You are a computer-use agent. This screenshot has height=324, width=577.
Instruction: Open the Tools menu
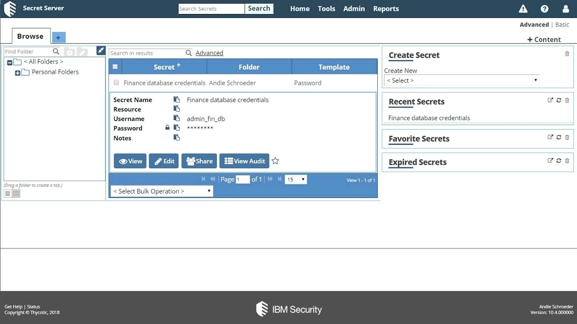[326, 9]
